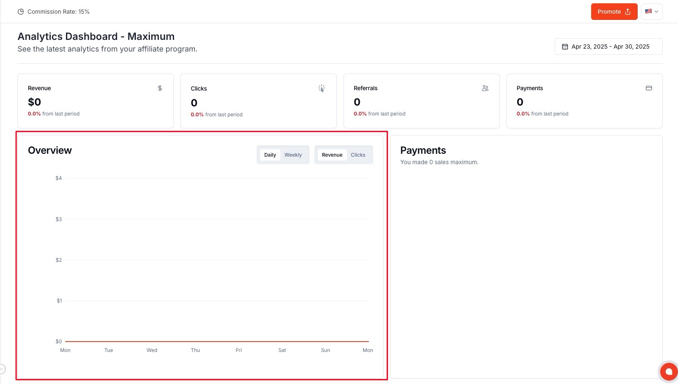The width and height of the screenshot is (678, 384).
Task: Switch the overview chart to Daily
Action: coord(270,155)
